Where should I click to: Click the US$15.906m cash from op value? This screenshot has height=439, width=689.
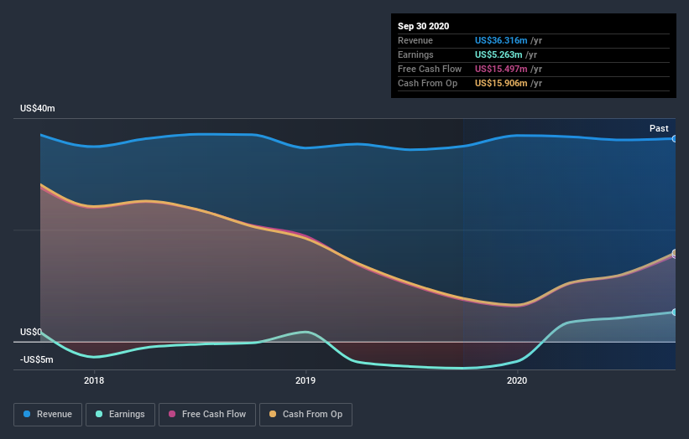tap(501, 83)
